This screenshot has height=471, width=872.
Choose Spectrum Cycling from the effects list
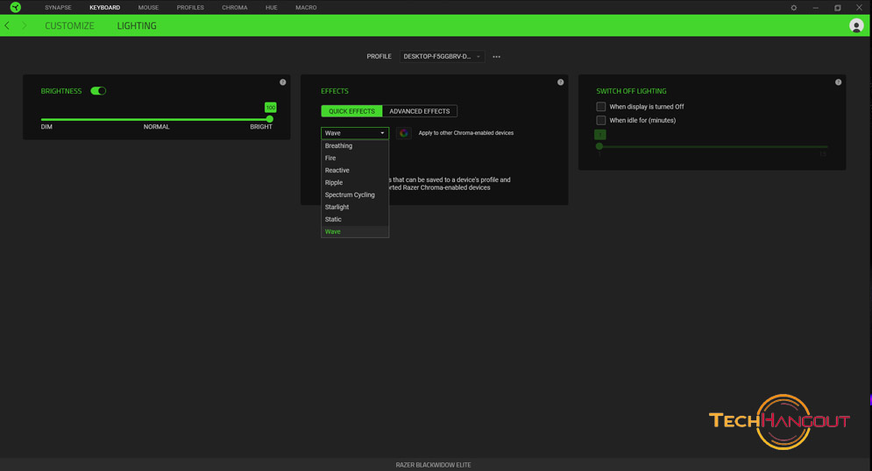[x=355, y=194]
